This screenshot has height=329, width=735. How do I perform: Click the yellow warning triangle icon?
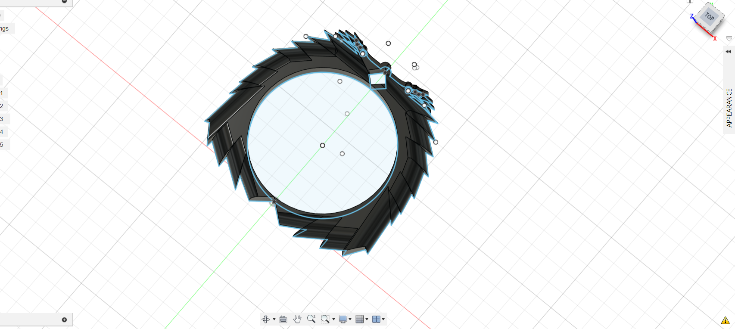(726, 320)
